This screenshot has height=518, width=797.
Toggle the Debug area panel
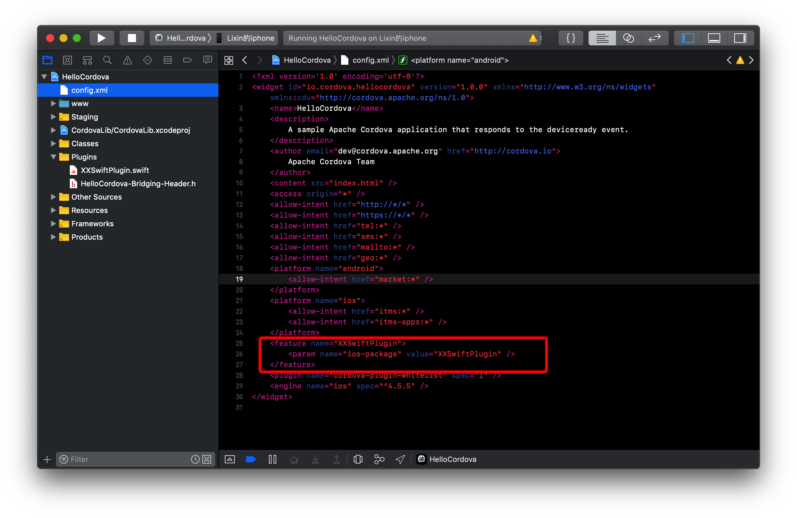click(714, 38)
